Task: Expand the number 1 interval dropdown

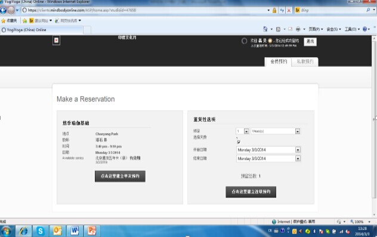Action: click(246, 131)
